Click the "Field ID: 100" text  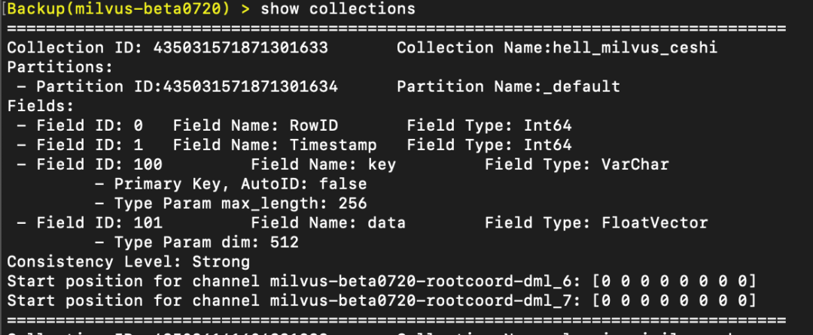[x=99, y=164]
